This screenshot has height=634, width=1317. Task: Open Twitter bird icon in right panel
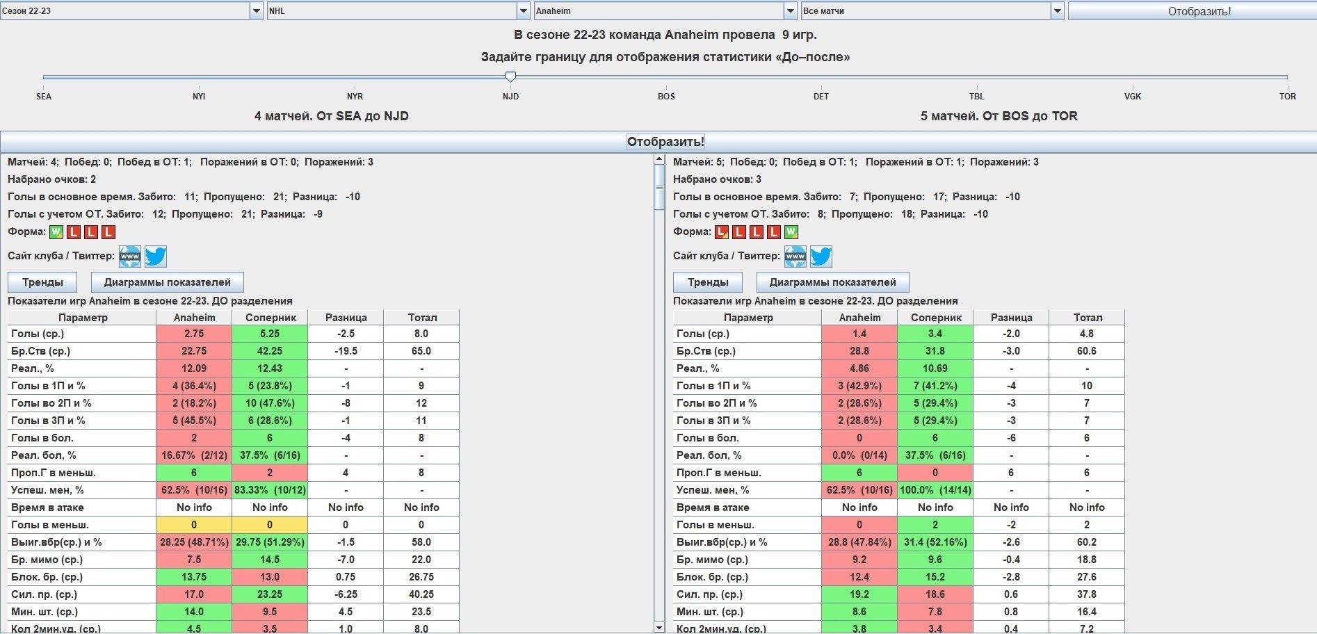point(821,257)
